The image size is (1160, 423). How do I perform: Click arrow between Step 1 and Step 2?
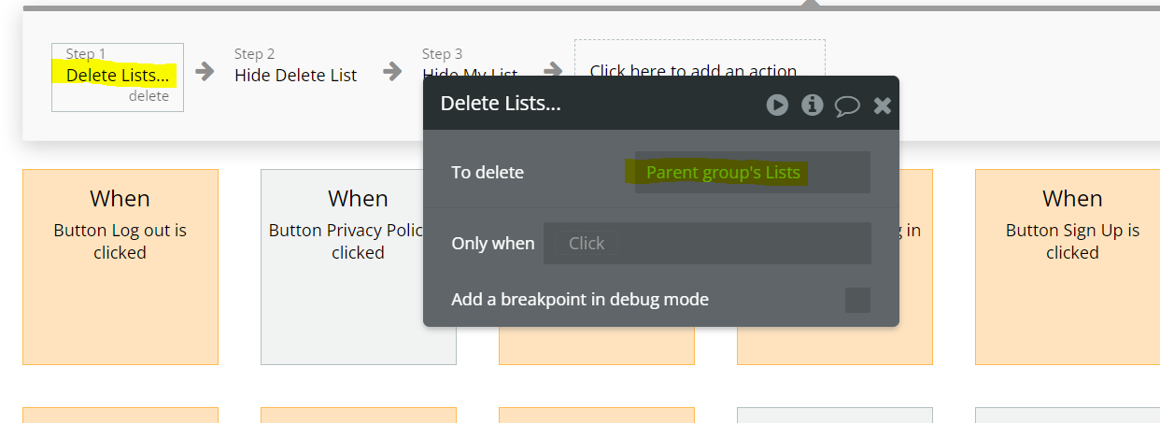pos(204,71)
